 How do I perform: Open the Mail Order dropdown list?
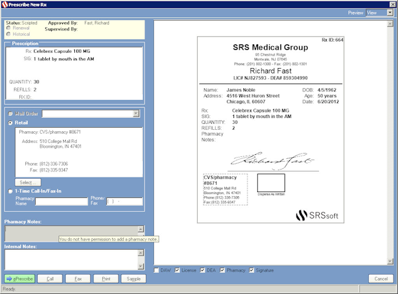click(x=136, y=113)
